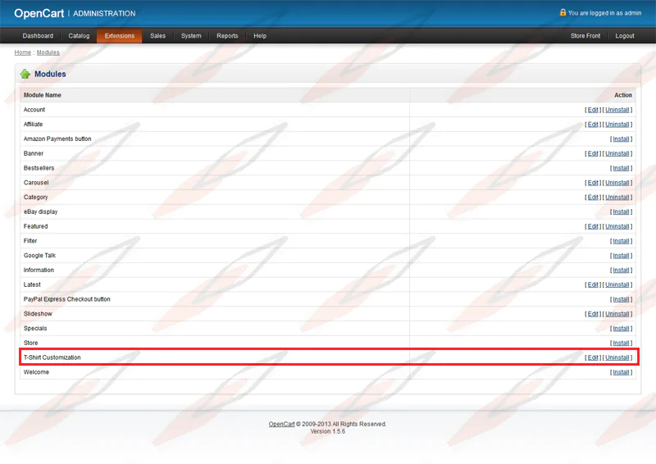This screenshot has width=656, height=464.
Task: Follow the Home breadcrumb link
Action: [23, 52]
